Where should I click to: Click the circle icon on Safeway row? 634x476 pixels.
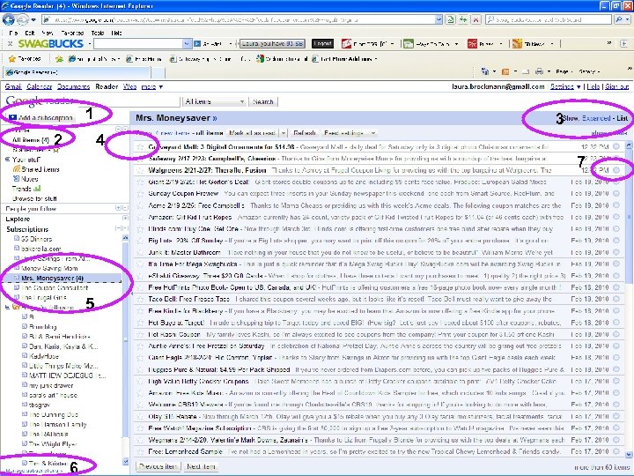[616, 159]
